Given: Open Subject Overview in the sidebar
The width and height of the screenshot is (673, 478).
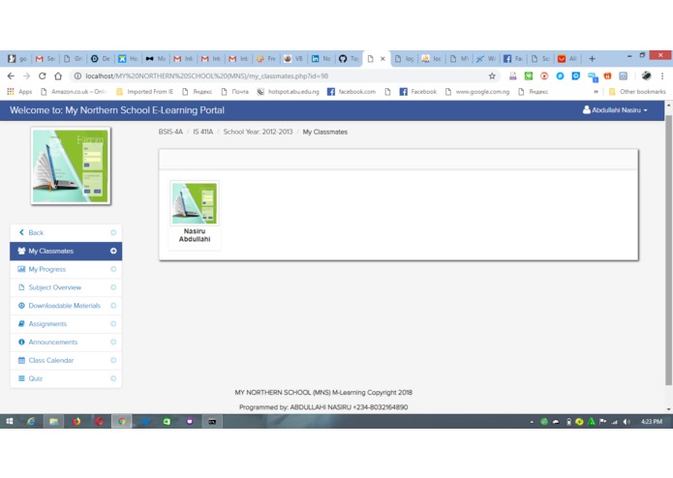Looking at the screenshot, I should [66, 287].
